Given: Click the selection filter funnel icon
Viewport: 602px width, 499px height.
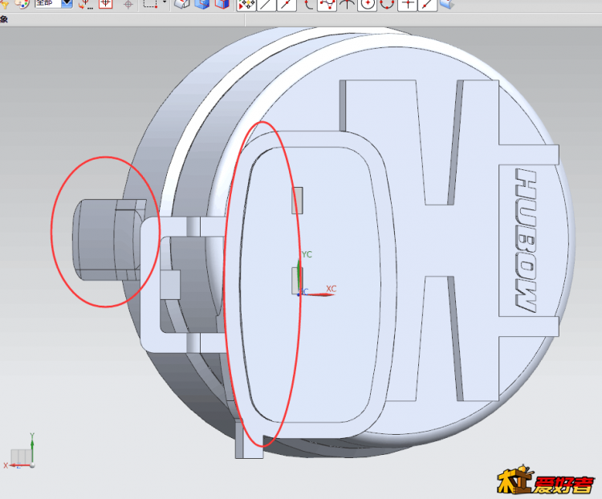Looking at the screenshot, I should tap(4, 3).
